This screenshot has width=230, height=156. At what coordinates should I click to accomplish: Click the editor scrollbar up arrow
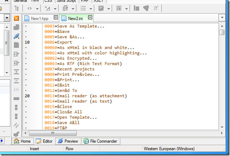point(222,26)
